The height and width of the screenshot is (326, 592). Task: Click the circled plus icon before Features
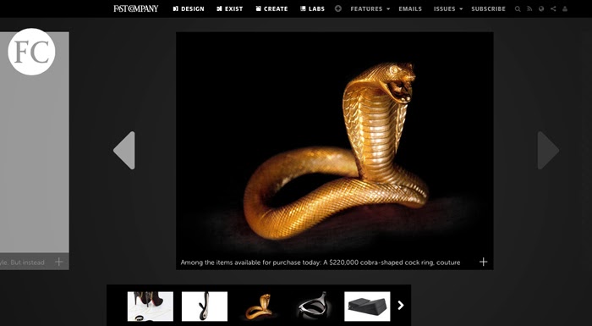338,8
